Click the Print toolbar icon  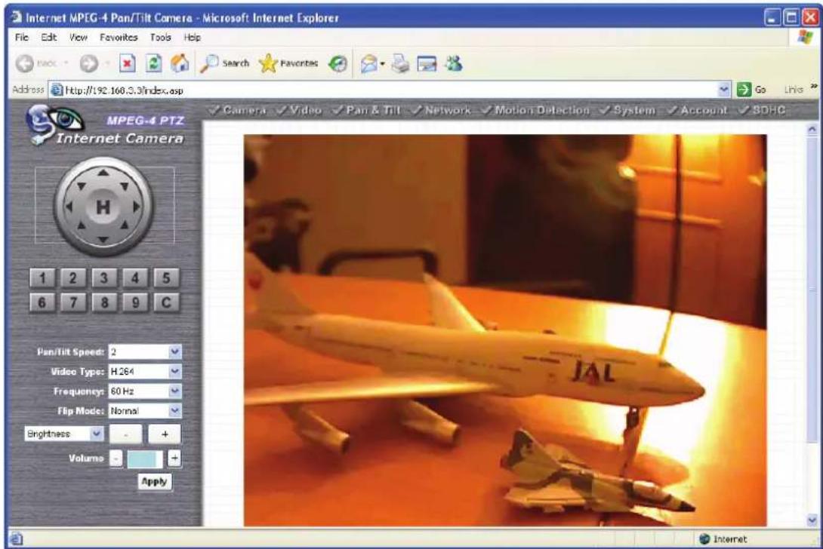[400, 64]
